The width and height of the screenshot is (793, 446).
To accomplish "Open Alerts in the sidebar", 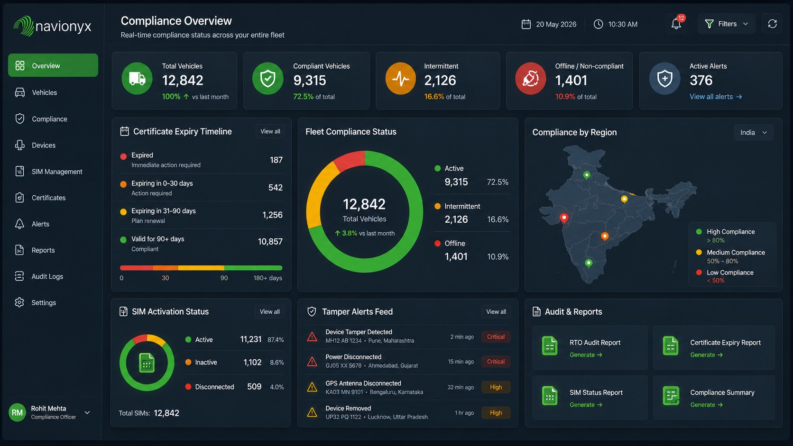I will tap(53, 224).
